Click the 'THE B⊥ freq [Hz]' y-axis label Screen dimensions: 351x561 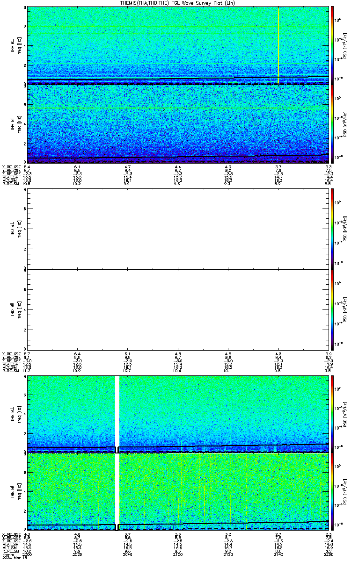pos(15,413)
